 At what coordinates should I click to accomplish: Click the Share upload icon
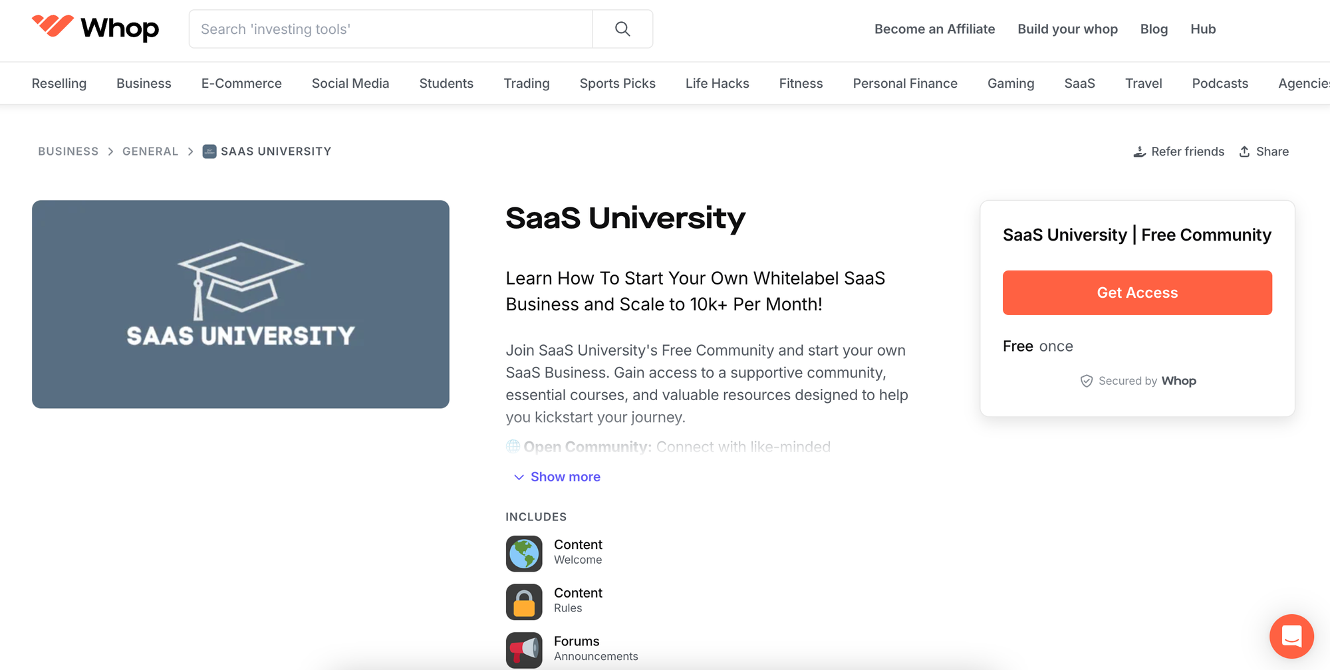coord(1244,152)
